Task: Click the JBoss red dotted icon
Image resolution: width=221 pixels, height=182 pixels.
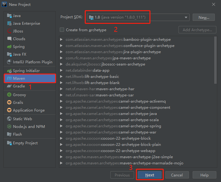Action: coord(9,31)
